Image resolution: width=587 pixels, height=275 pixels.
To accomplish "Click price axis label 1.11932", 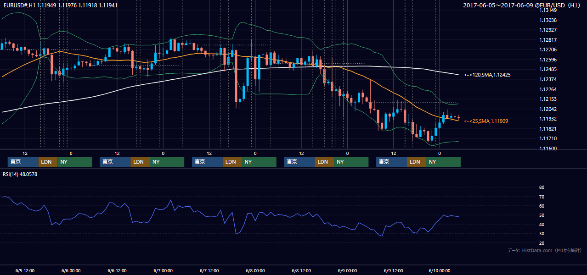I will point(548,119).
